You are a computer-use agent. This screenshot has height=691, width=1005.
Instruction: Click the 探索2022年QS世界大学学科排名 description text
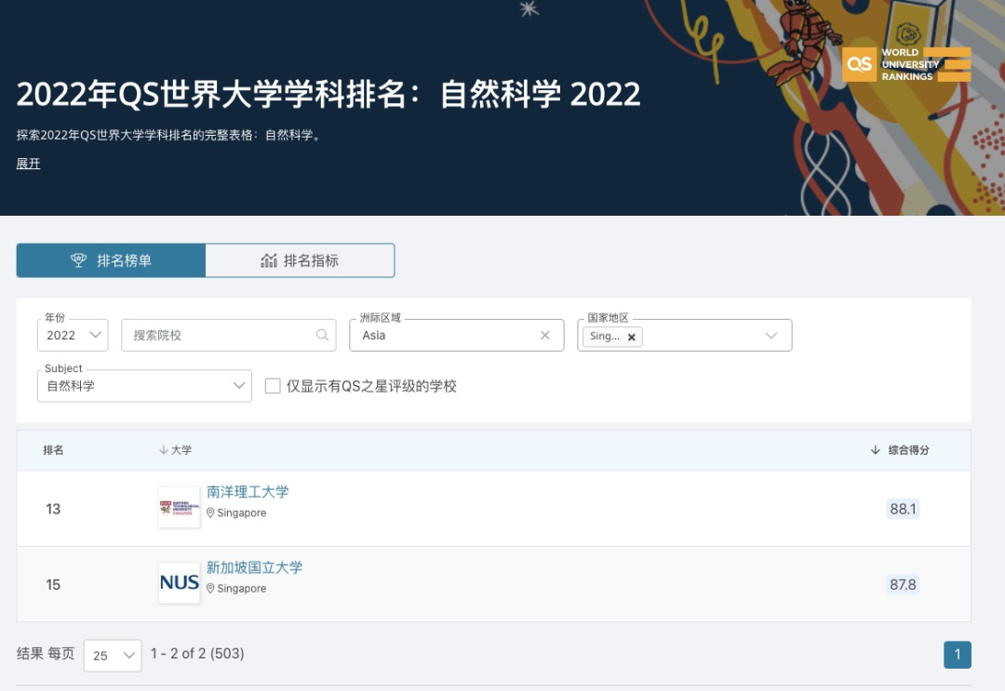point(168,135)
